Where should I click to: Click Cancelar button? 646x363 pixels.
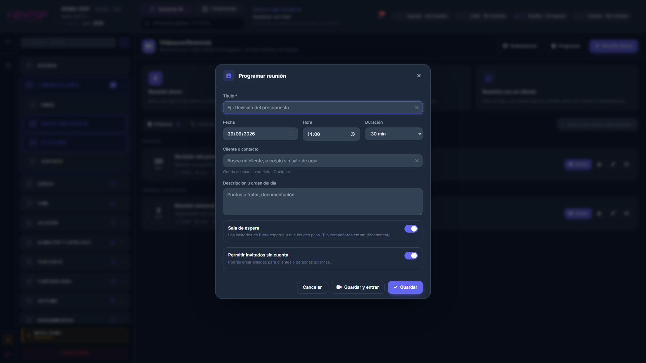click(312, 287)
